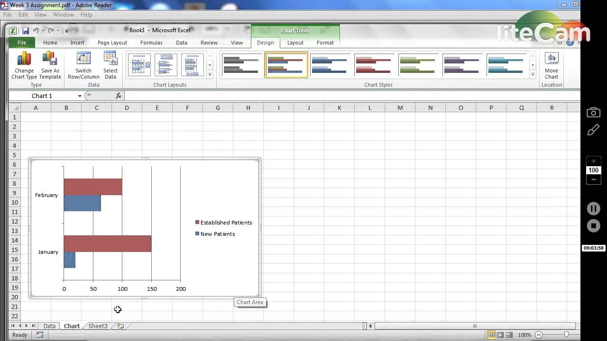This screenshot has height=341, width=607.
Task: Go to last sheet navigation arrow
Action: click(34, 326)
